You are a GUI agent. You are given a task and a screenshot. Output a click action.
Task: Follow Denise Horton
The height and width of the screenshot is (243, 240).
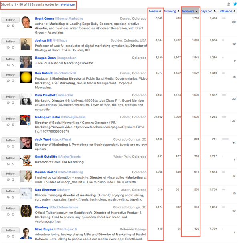(10, 174)
